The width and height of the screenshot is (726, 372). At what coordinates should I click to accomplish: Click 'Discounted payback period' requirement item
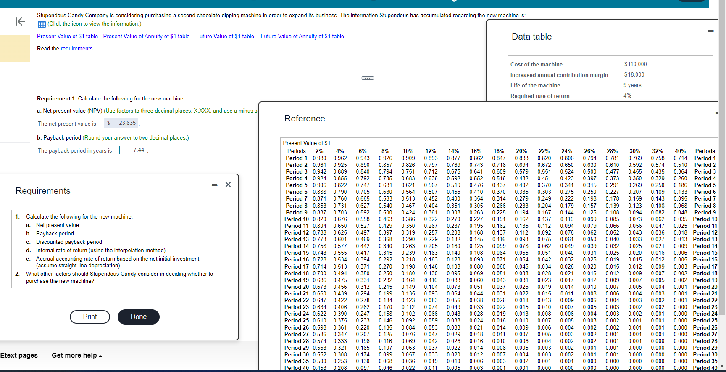tap(69, 242)
